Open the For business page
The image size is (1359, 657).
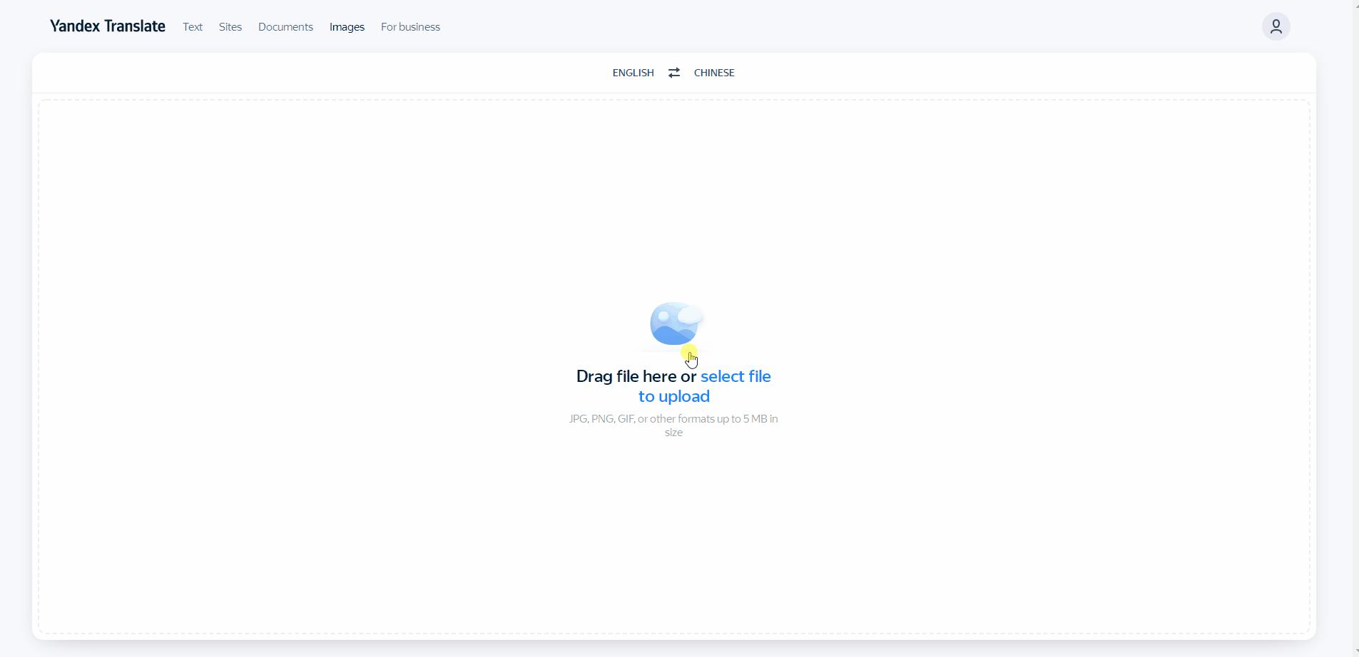pos(410,27)
